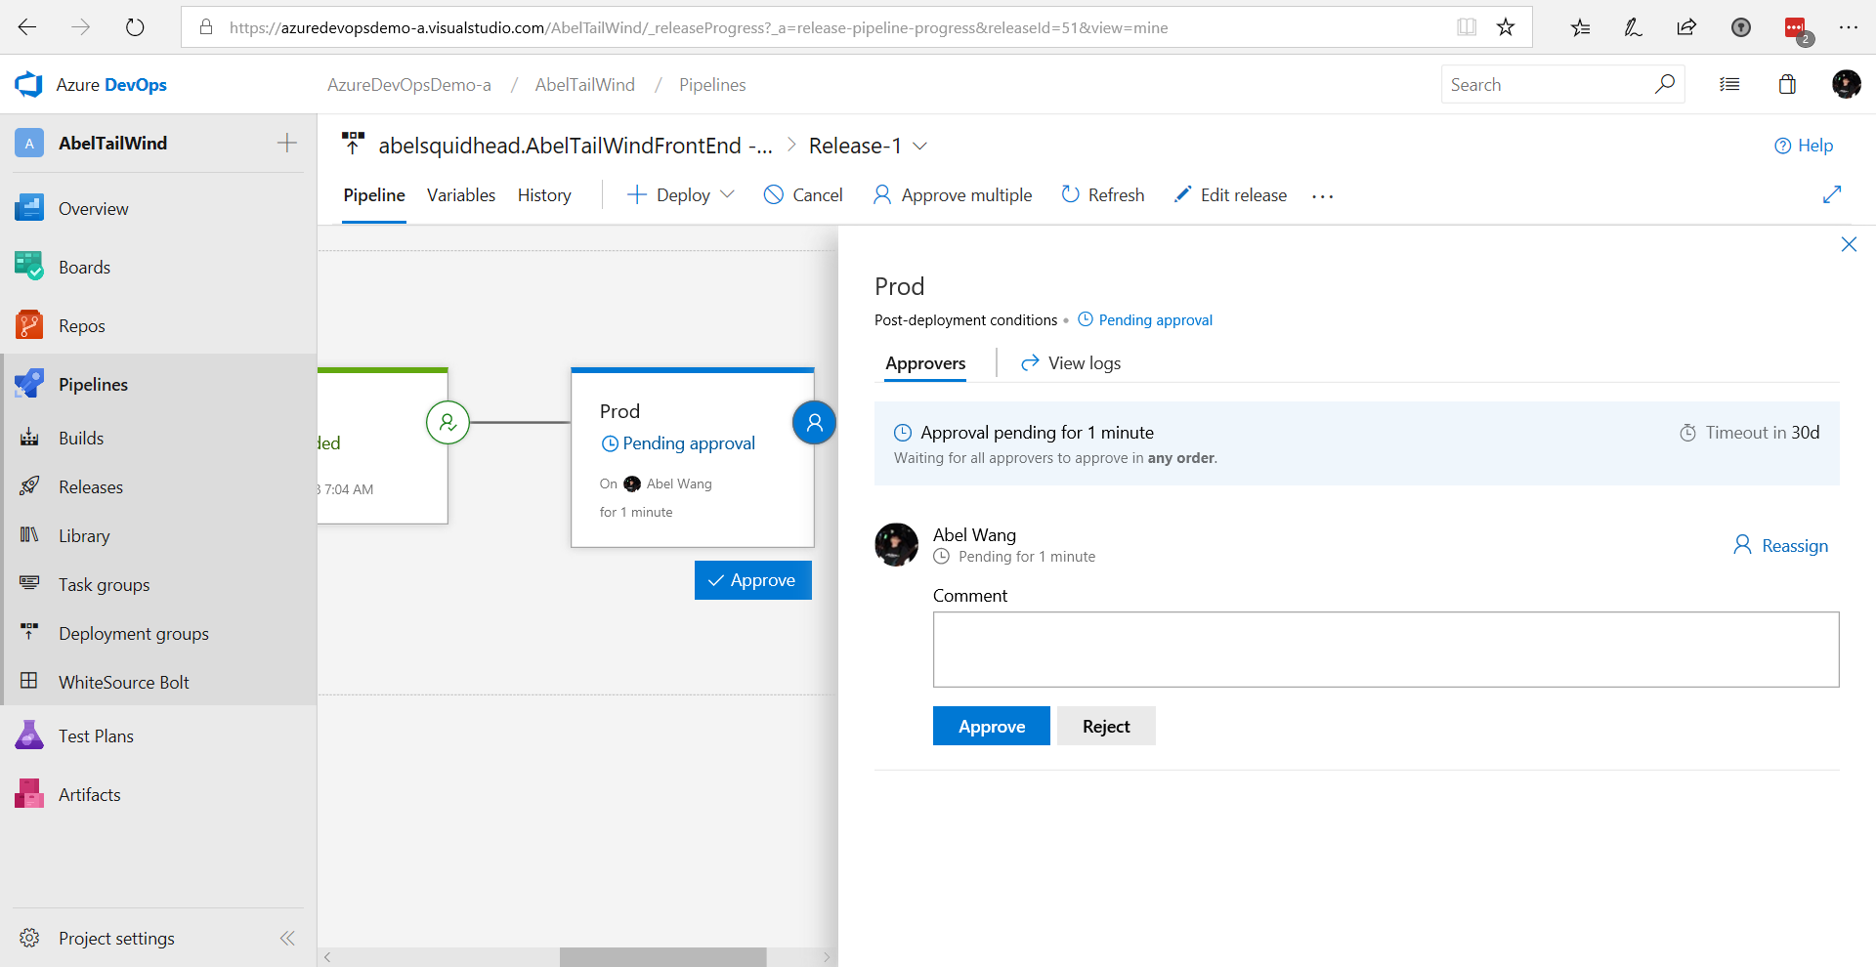The image size is (1876, 967).
Task: Open Deployment groups in the sidebar
Action: [134, 633]
